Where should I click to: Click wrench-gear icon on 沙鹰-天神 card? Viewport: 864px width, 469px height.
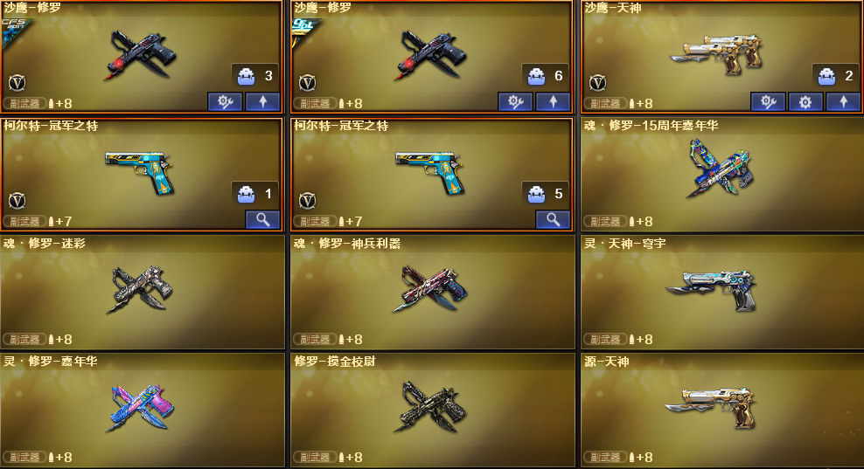(x=768, y=102)
